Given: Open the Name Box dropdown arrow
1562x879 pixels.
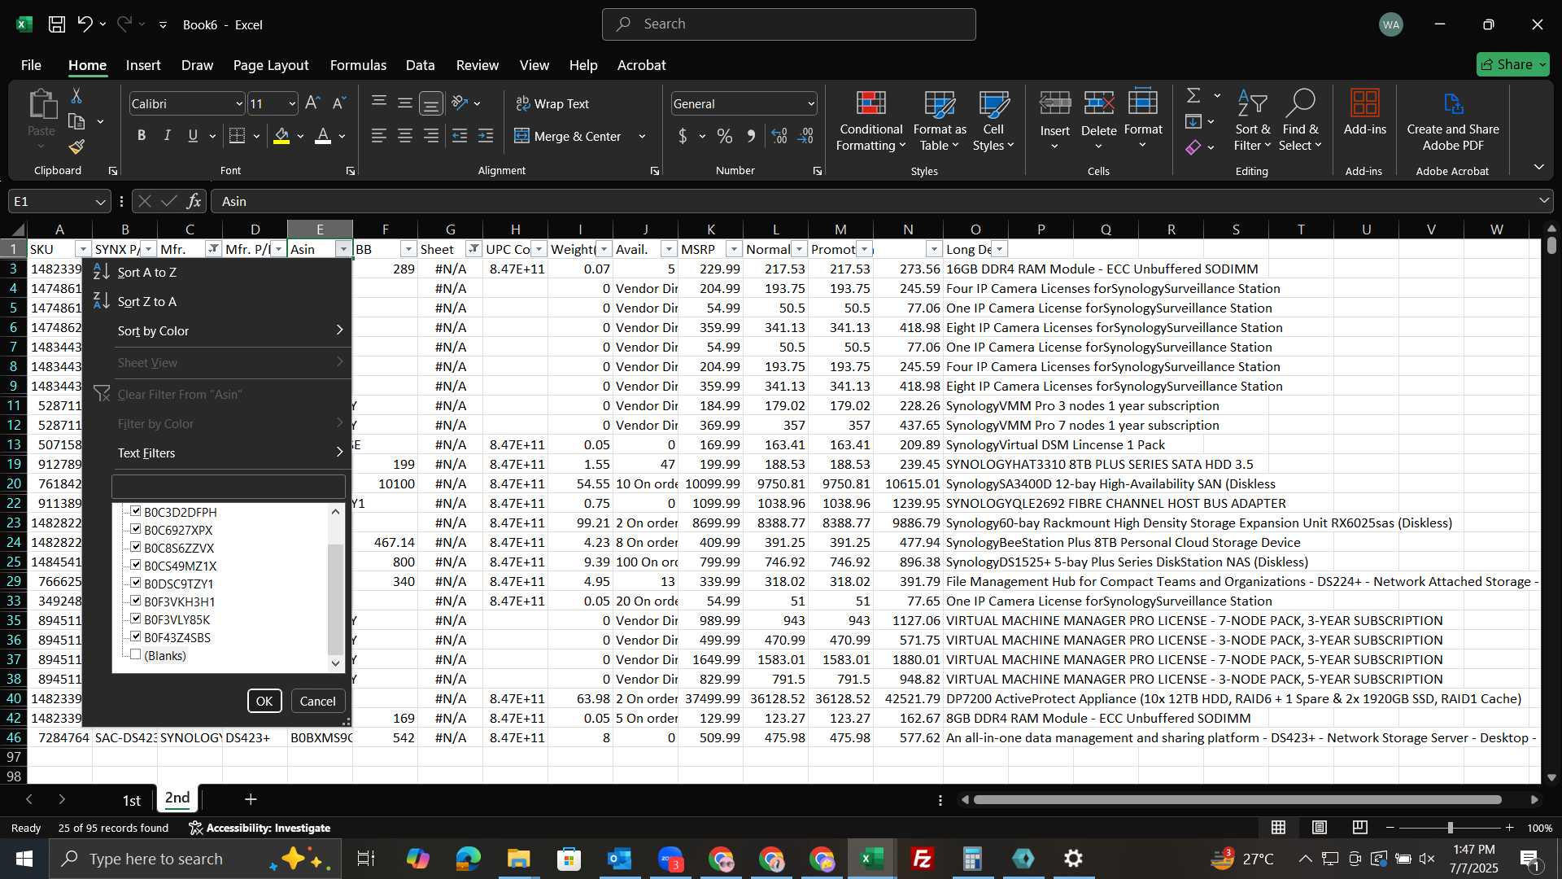Looking at the screenshot, I should (x=100, y=201).
